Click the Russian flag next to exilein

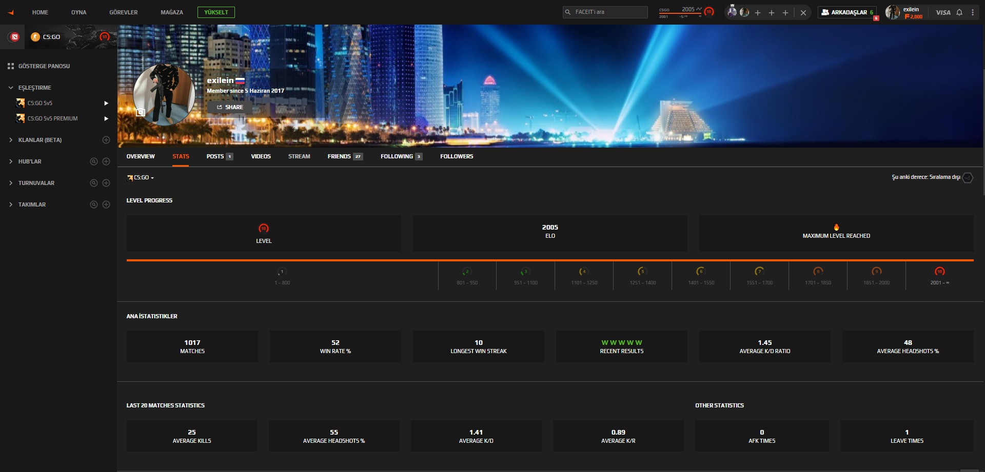point(240,81)
